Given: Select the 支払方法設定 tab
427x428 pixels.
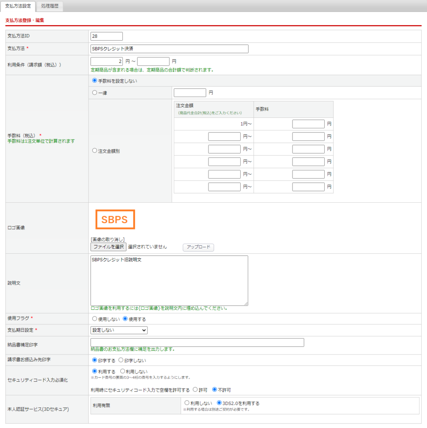Looking at the screenshot, I should point(18,6).
